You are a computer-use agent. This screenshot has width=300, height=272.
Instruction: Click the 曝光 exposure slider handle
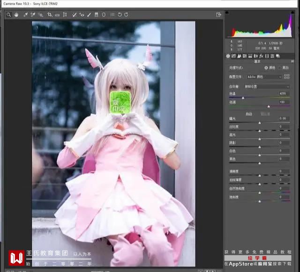tap(260, 123)
